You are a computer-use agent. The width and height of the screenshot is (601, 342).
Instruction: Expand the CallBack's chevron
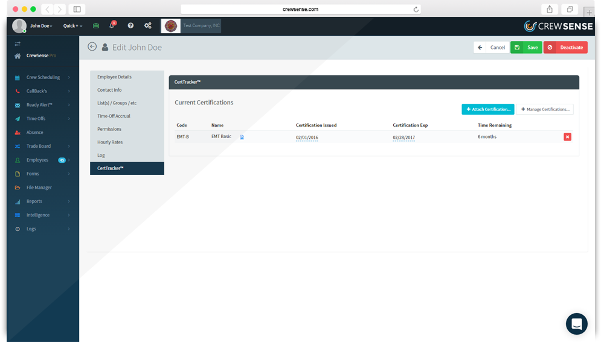(x=69, y=91)
